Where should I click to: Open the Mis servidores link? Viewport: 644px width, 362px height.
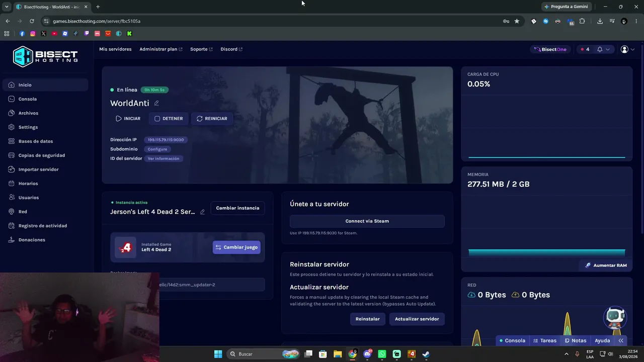[x=115, y=49]
